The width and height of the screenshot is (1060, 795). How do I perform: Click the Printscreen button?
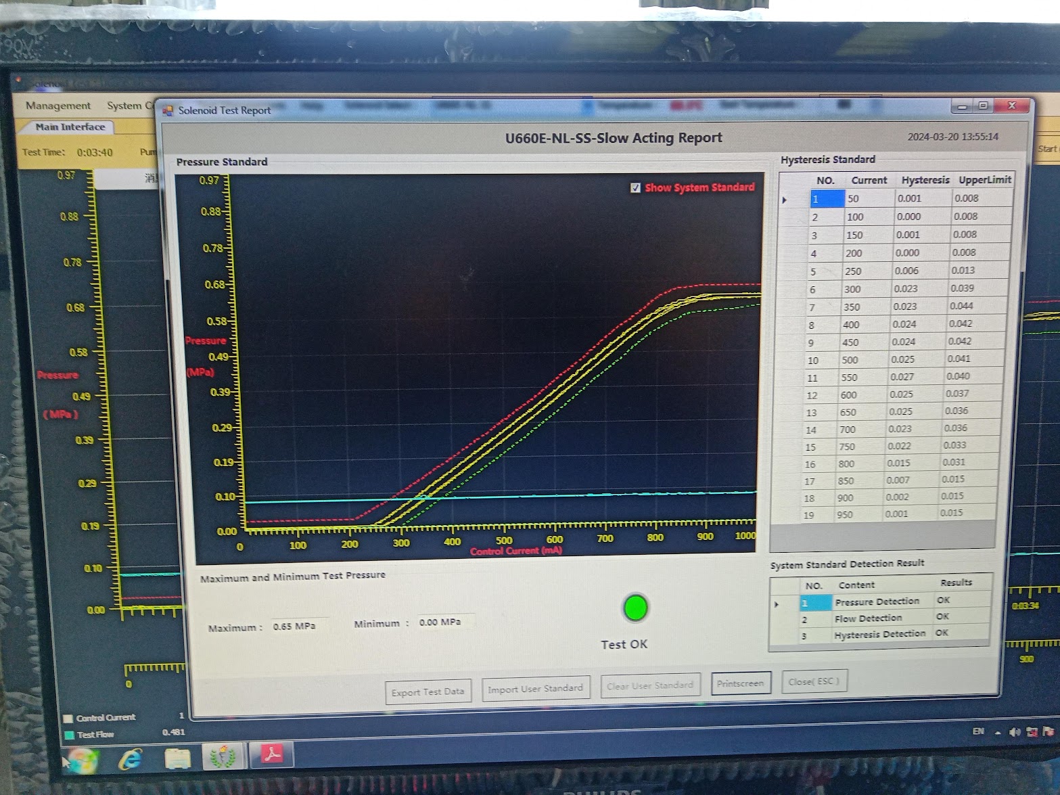coord(740,683)
